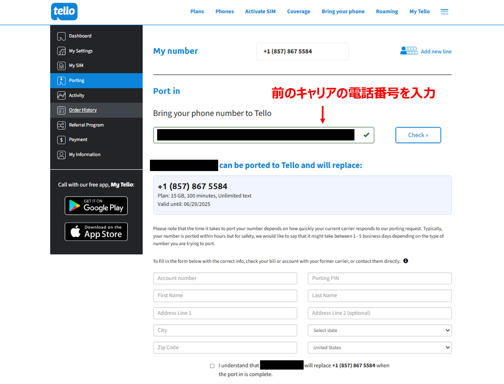The width and height of the screenshot is (504, 384).
Task: Click the phone number to port input
Action: pos(263,135)
